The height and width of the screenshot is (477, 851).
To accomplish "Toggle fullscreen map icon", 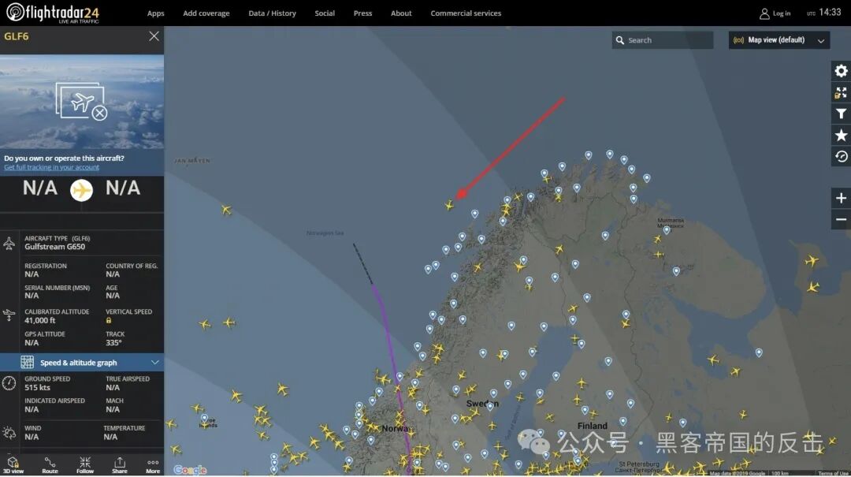I will (x=841, y=92).
